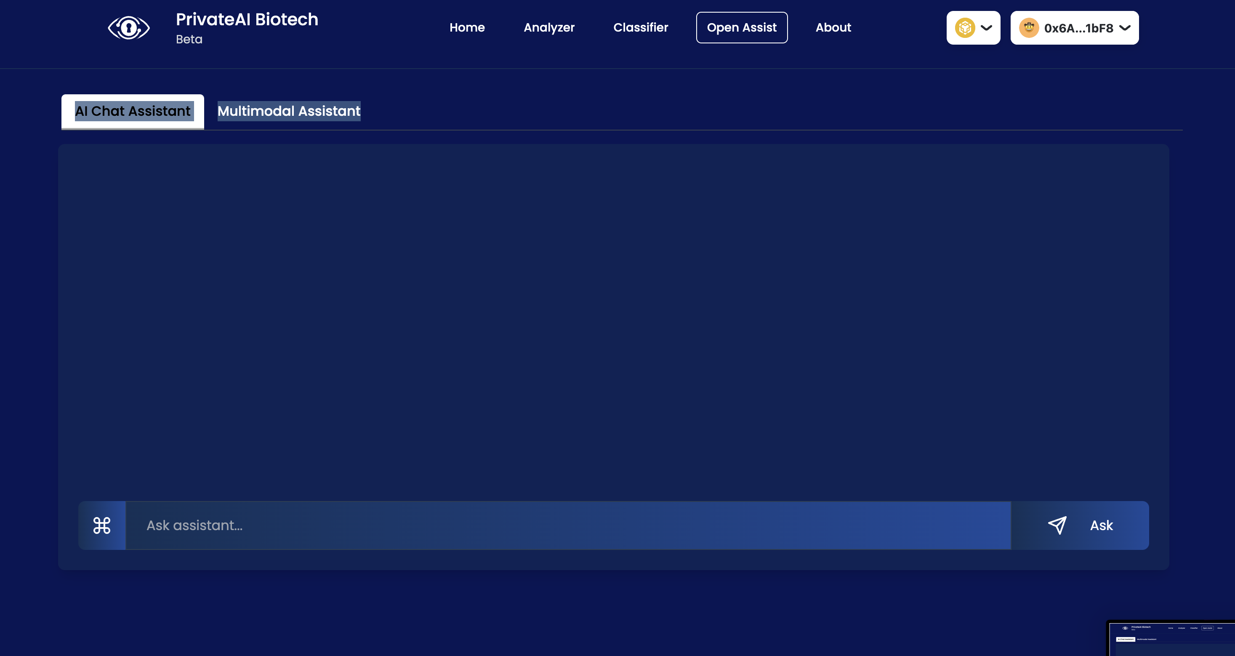The image size is (1235, 656).
Task: Switch to the AI Chat Assistant tab
Action: tap(133, 111)
